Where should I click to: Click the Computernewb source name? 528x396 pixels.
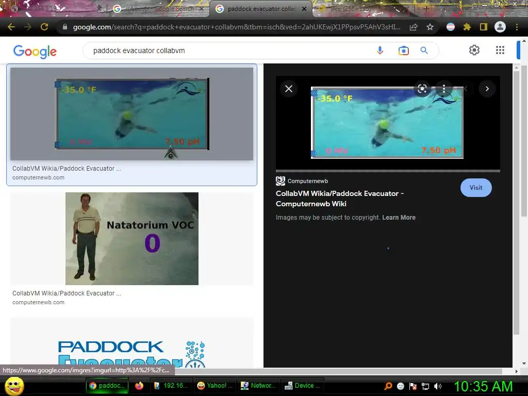[x=307, y=181]
